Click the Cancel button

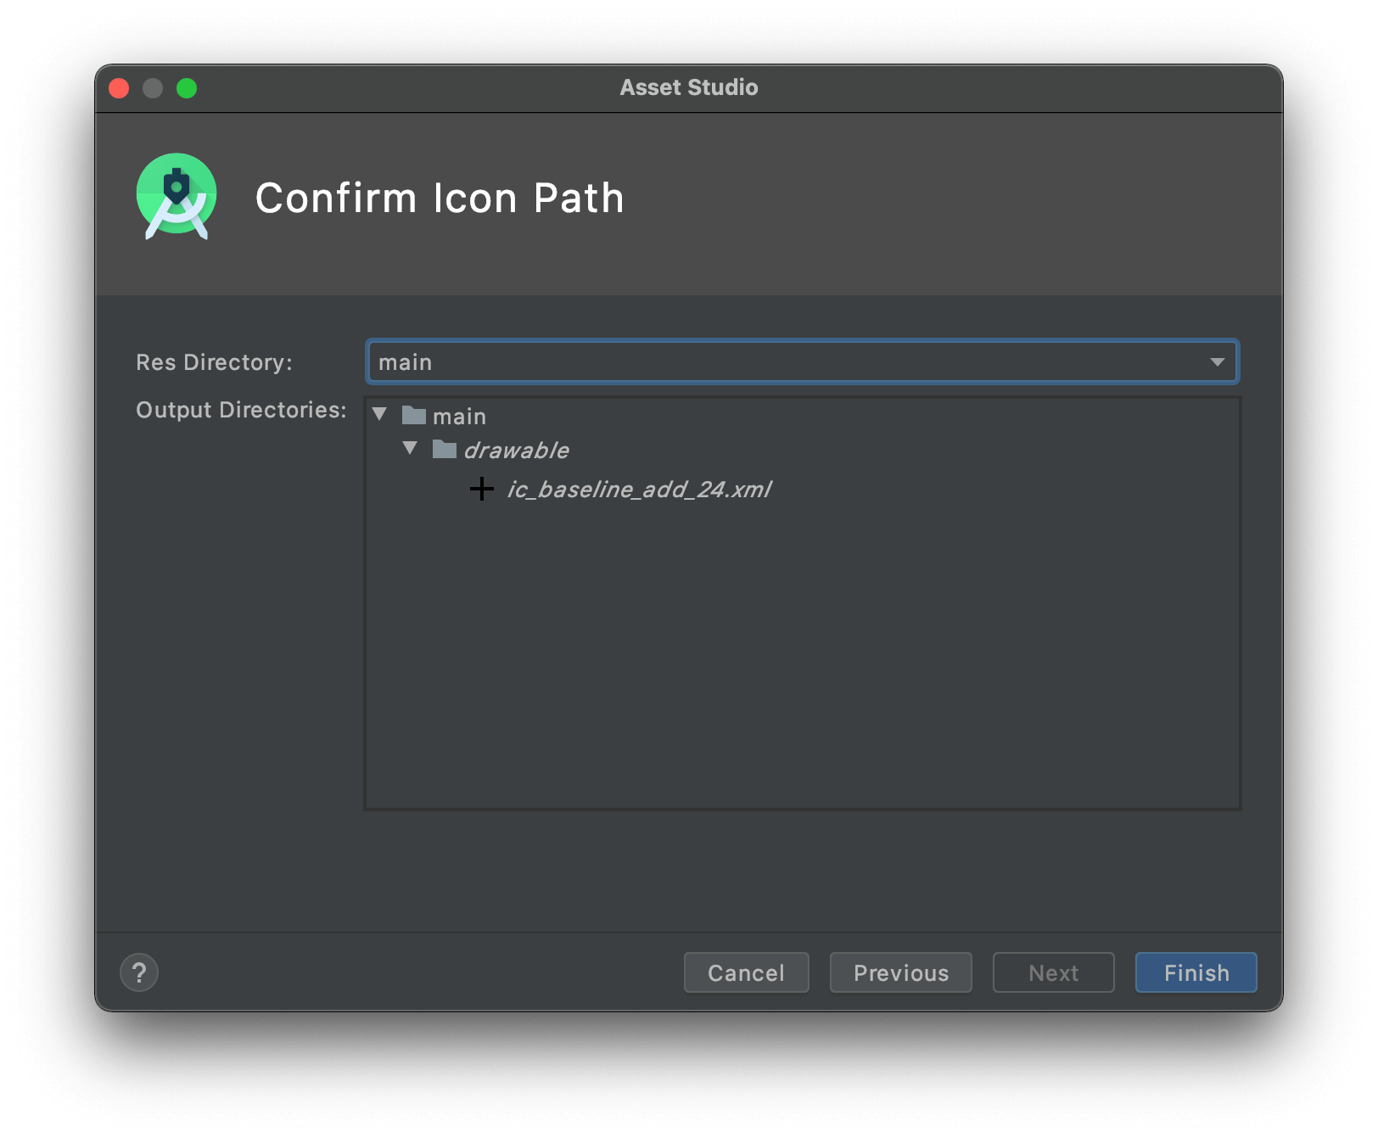click(746, 972)
